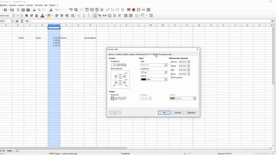
Task: Click the Conditional formatting icon at toolbar end
Action: click(x=151, y=15)
